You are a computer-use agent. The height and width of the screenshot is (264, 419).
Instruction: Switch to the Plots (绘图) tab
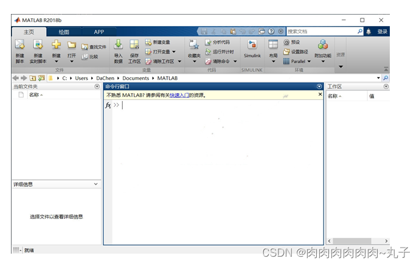click(x=64, y=32)
